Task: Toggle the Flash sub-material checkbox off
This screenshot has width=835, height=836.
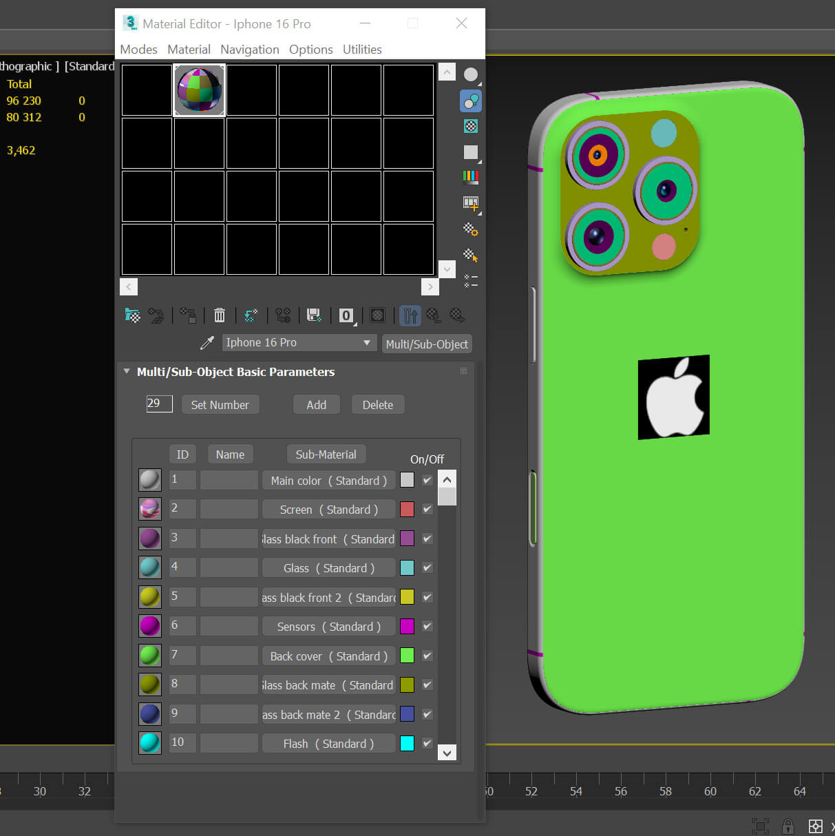Action: click(x=427, y=744)
